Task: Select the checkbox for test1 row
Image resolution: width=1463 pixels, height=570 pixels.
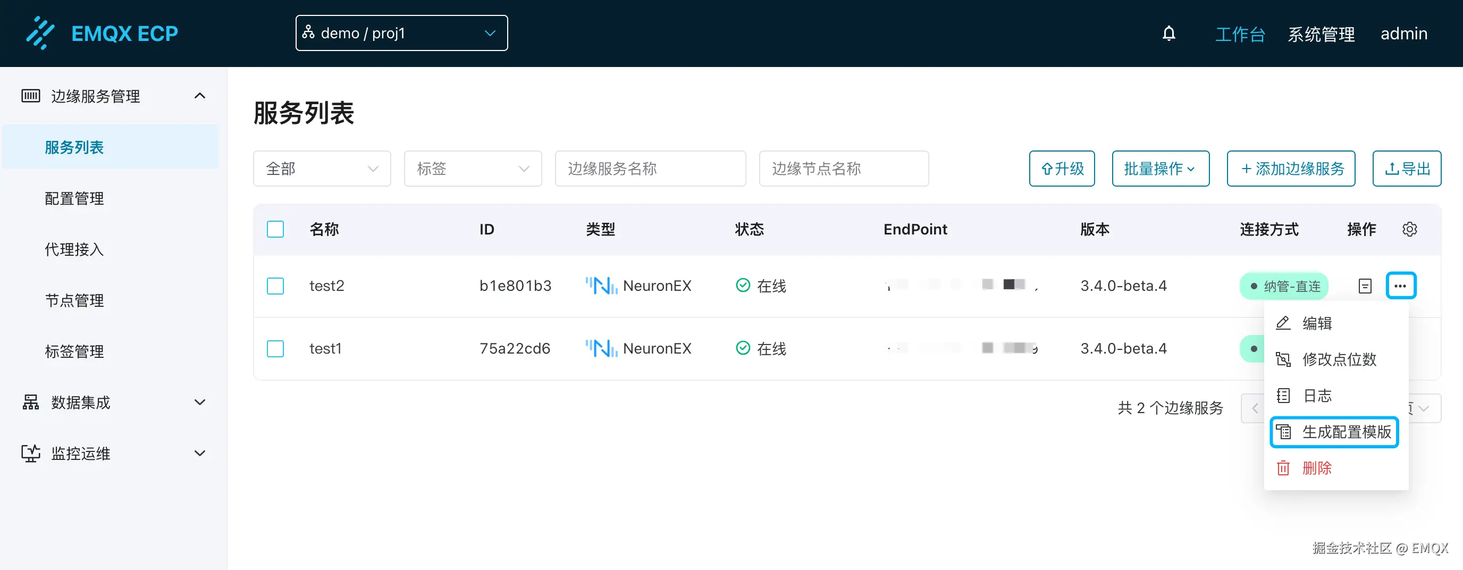Action: 275,348
